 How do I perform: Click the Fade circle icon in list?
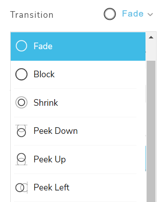click(x=21, y=46)
